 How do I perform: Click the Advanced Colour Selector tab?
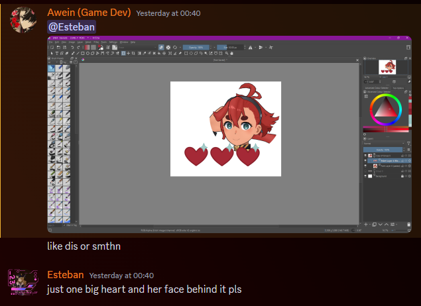point(377,88)
